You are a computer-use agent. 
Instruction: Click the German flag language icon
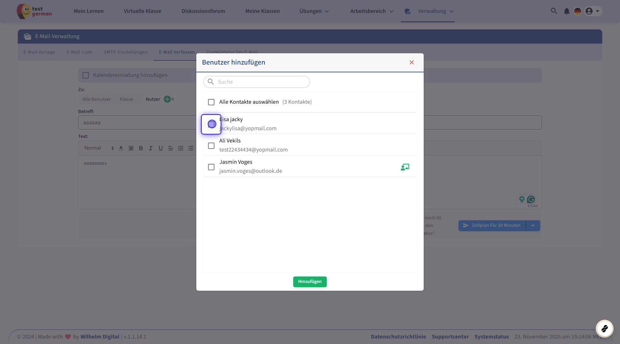pos(577,11)
